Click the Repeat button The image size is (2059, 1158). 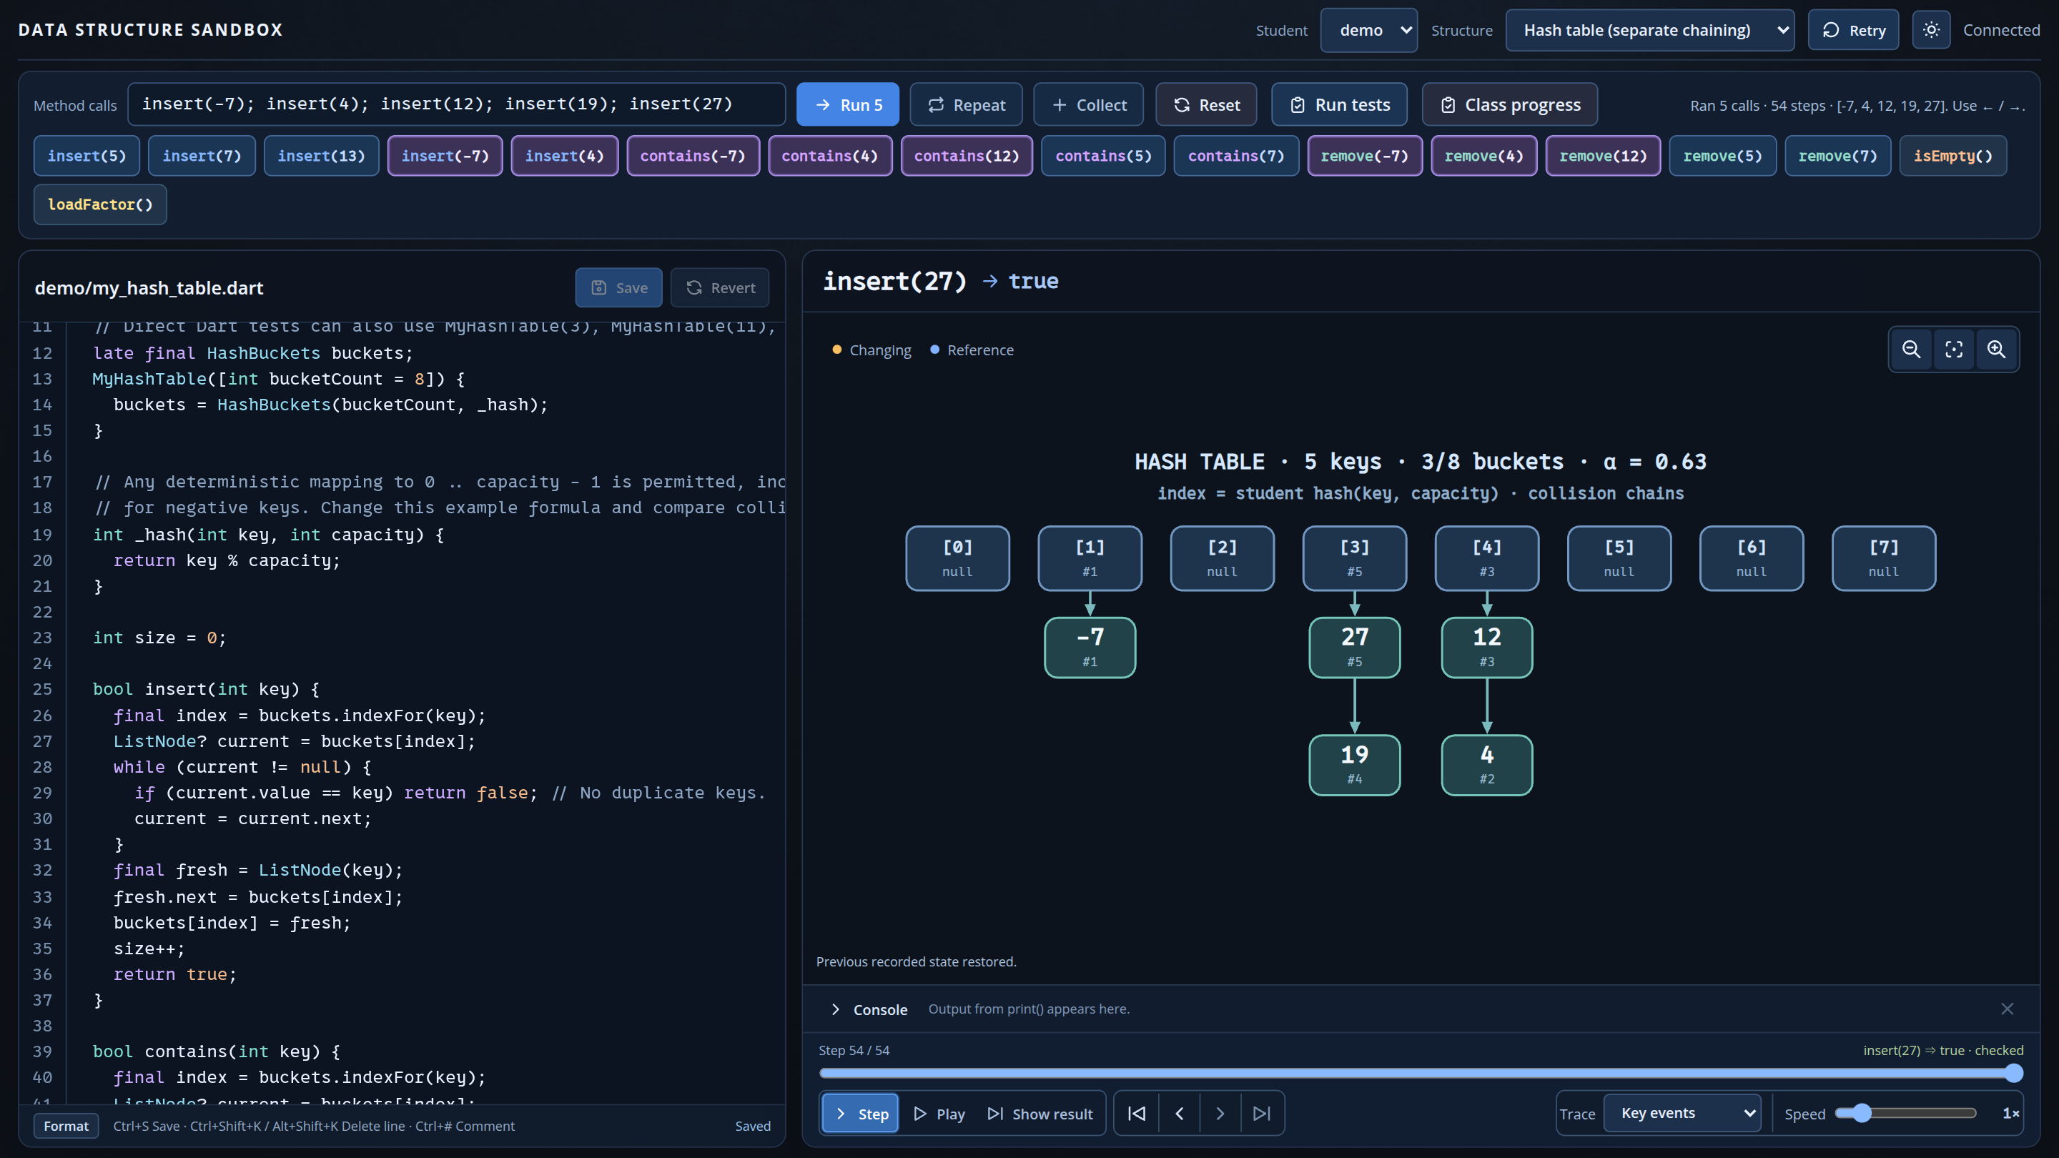tap(966, 104)
